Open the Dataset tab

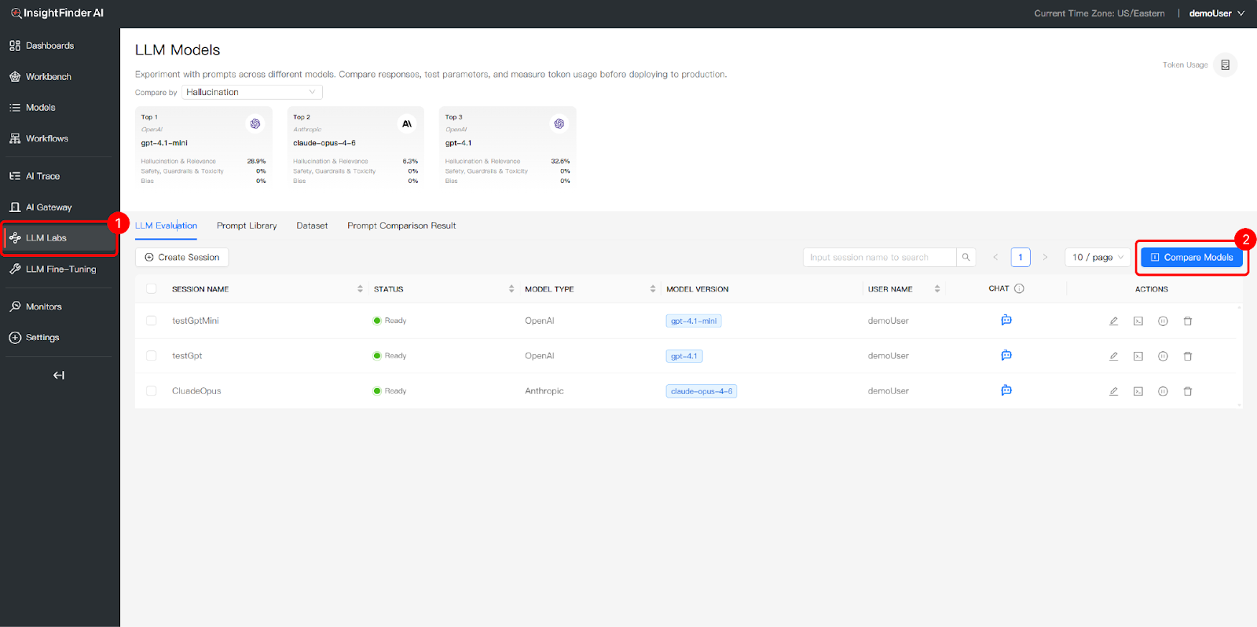pos(312,225)
